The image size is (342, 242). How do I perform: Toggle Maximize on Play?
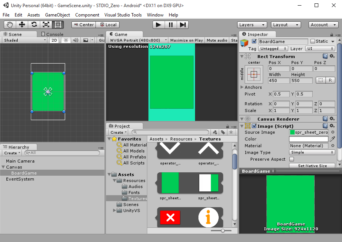coord(186,40)
